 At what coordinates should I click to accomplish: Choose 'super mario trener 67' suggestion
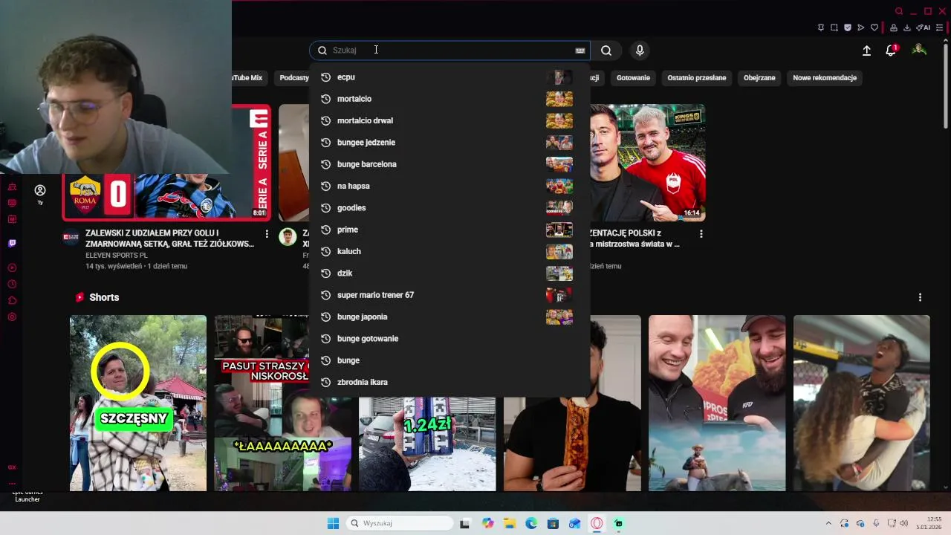pyautogui.click(x=449, y=295)
